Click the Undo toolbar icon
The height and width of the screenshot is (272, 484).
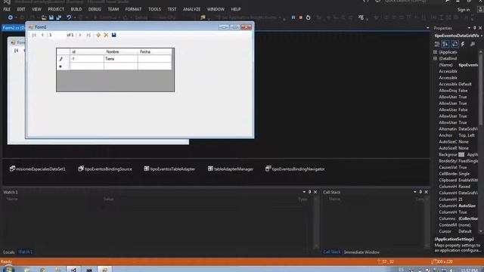point(69,17)
